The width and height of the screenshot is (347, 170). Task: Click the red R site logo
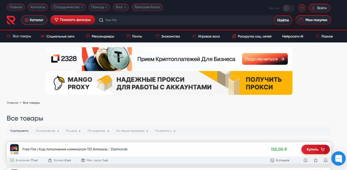pyautogui.click(x=11, y=20)
